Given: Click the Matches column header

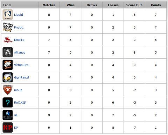Looking at the screenshot, I should 49,5.
